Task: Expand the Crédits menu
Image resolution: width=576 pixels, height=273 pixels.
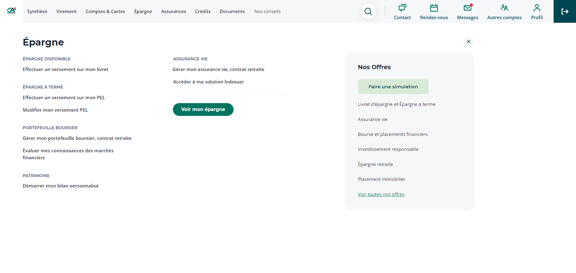Action: (203, 12)
